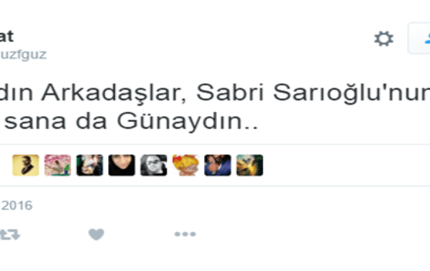Viewport: 430px width, 271px height.
Task: Select the black-and-white avatar with glasses
Action: pyautogui.click(x=154, y=165)
